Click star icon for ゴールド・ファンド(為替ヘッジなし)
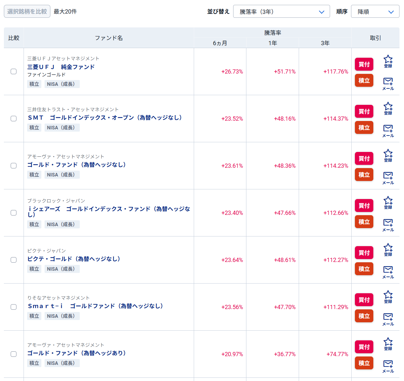The height and width of the screenshot is (381, 404). tap(388, 155)
